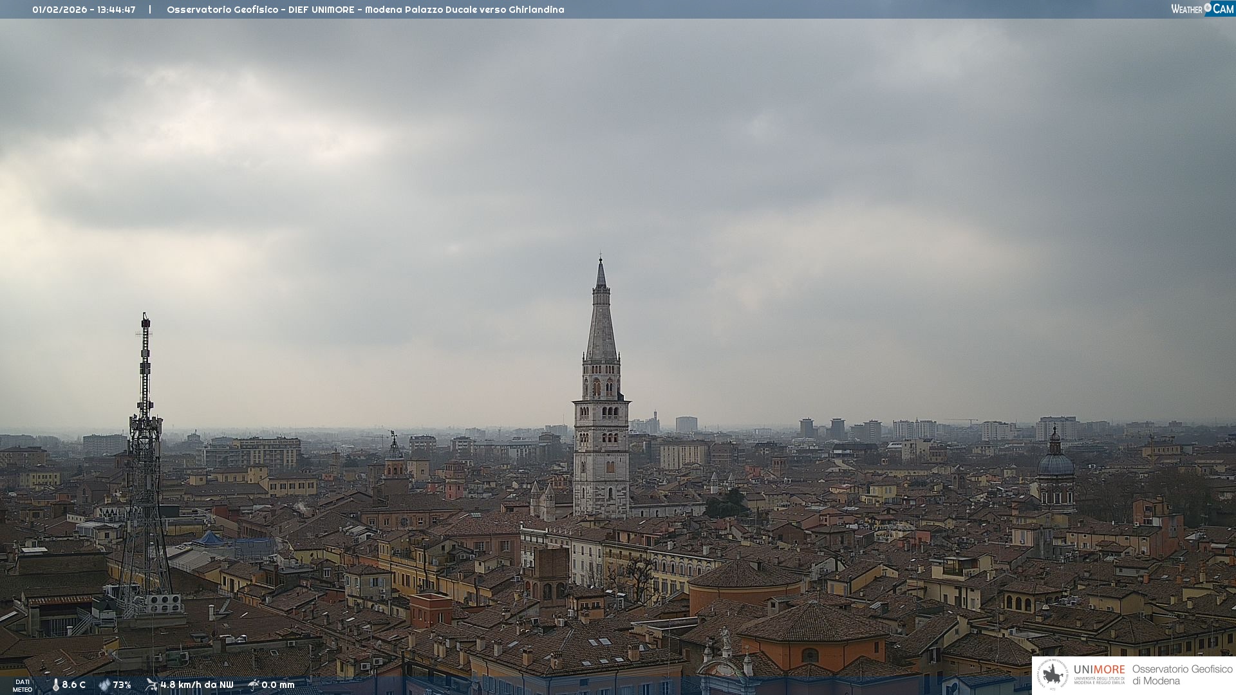Click the 4.8 km/h da NW wind reading
Screen dimensions: 1236x695
click(x=196, y=685)
